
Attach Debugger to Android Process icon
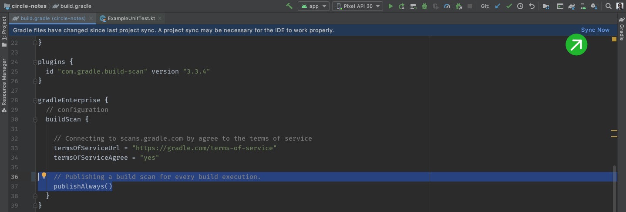458,6
